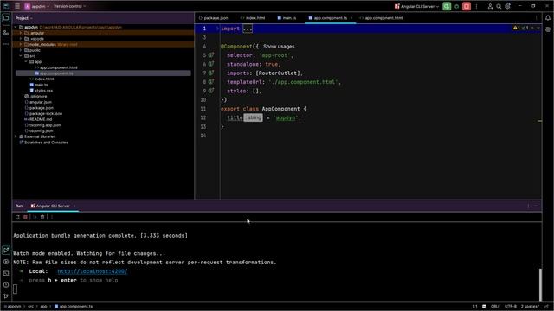Viewport: 554px width, 311px height.
Task: Hide the Run panel with minimize dash
Action: coord(536,206)
